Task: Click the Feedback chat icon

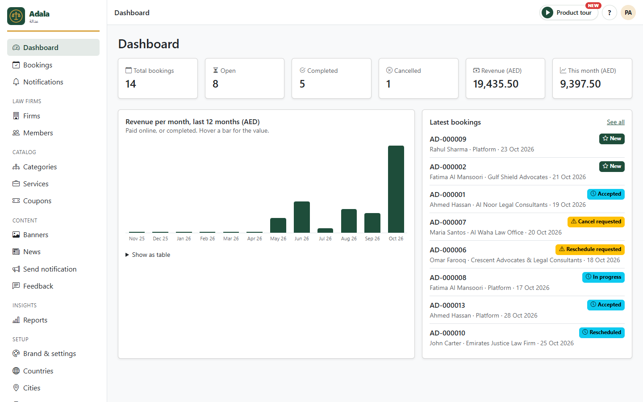Action: [16, 286]
